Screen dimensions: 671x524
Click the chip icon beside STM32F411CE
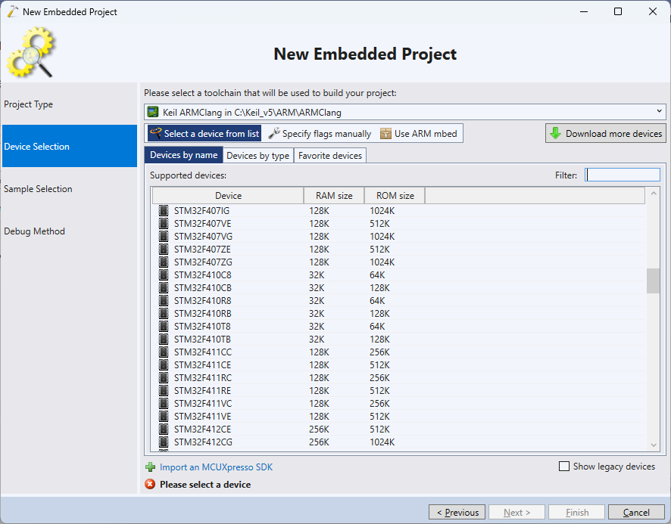pyautogui.click(x=164, y=364)
